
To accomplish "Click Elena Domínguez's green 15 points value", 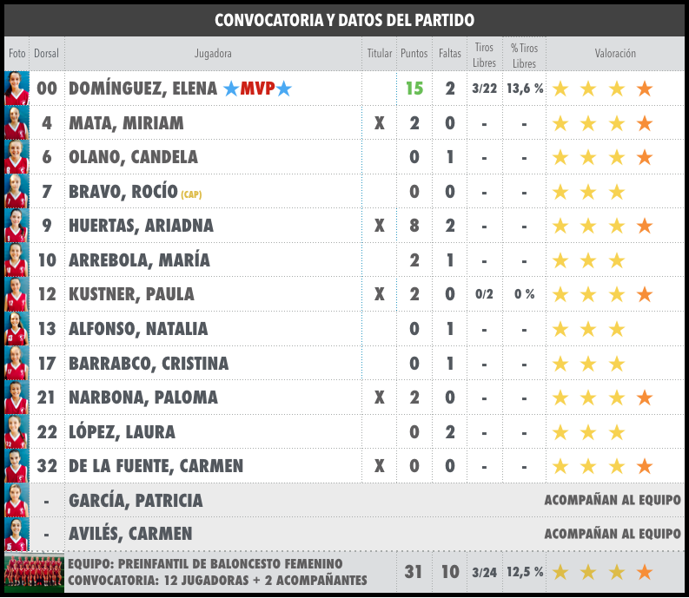I will point(414,89).
